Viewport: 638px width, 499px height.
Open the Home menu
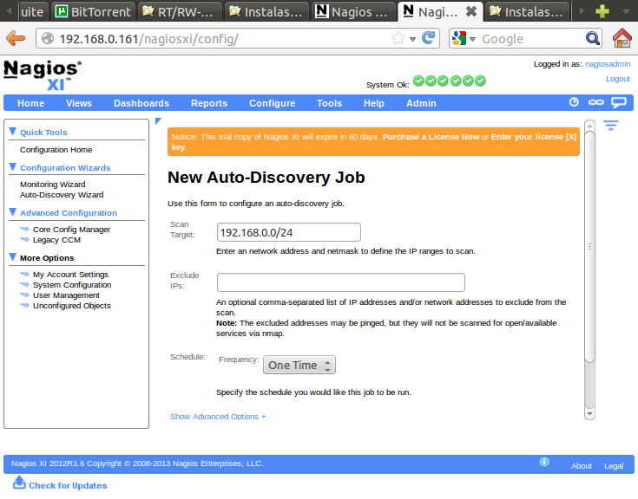(x=30, y=103)
